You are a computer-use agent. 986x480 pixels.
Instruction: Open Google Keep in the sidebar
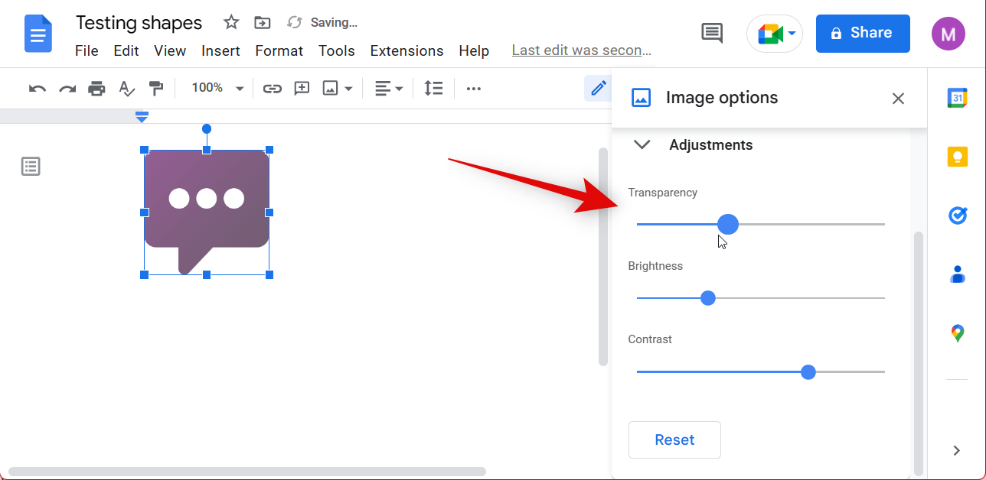957,157
